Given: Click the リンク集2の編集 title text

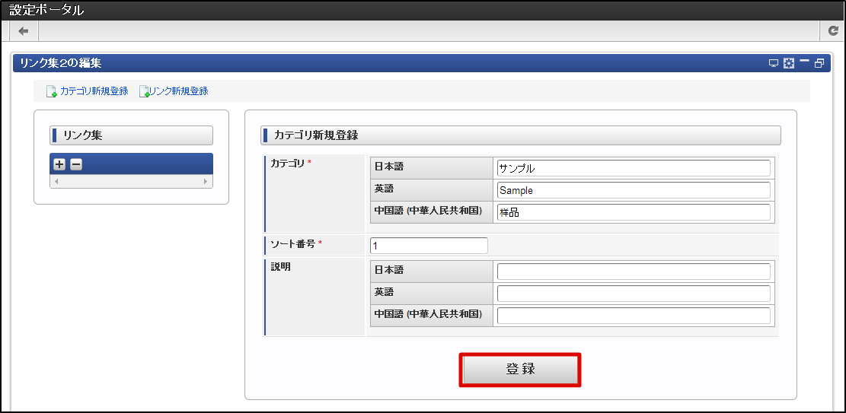Looking at the screenshot, I should [60, 64].
